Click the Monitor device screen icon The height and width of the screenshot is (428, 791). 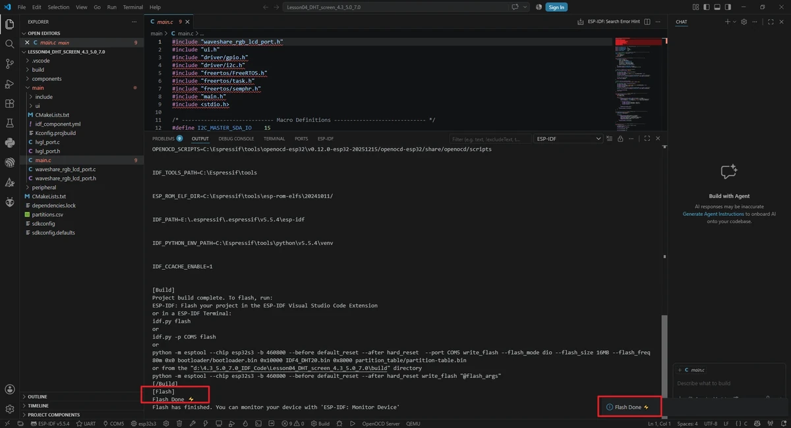[x=219, y=423]
